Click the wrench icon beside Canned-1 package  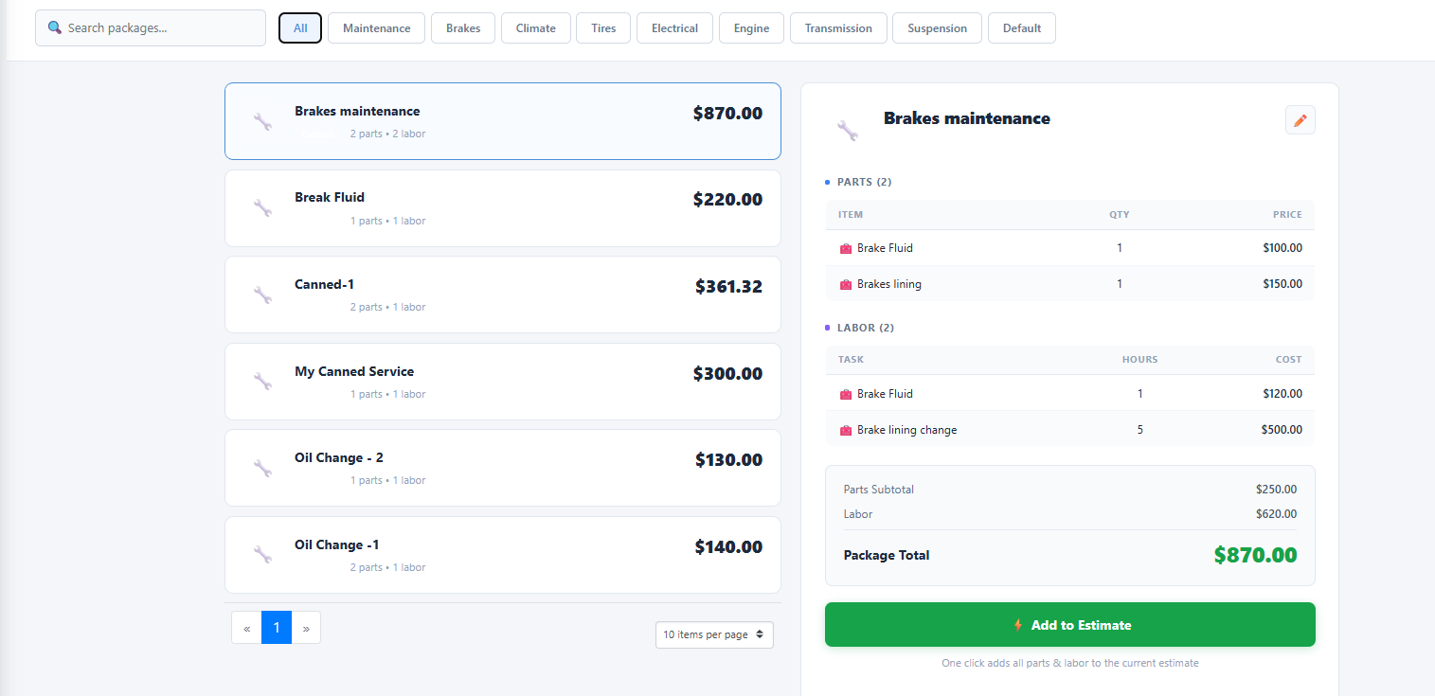pos(262,294)
